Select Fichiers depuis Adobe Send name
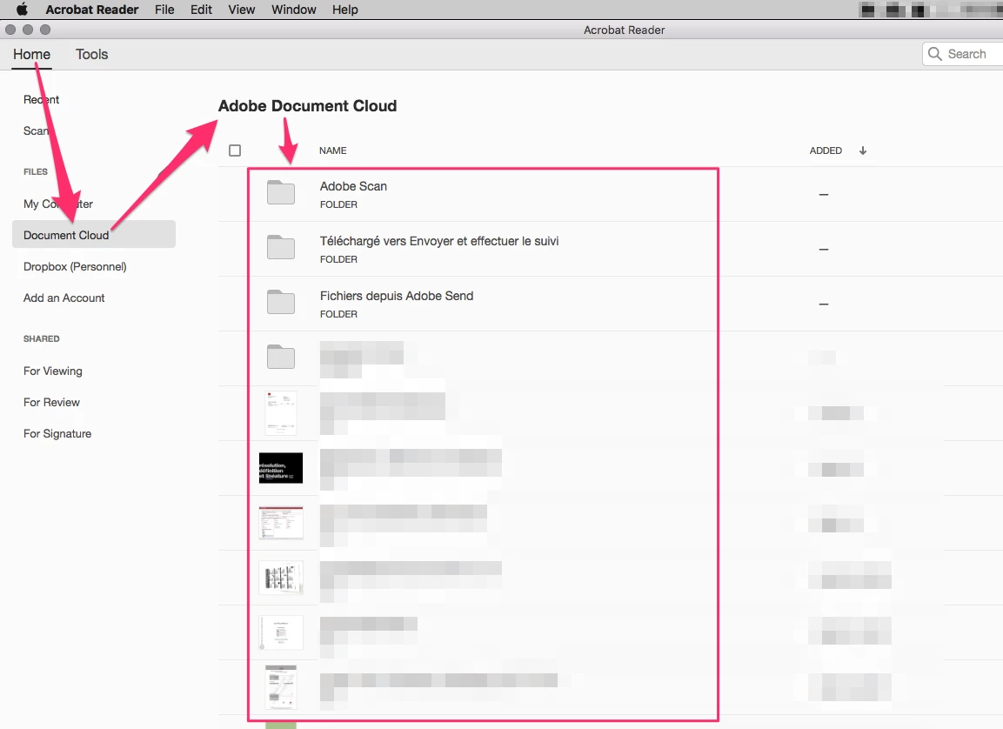 tap(397, 296)
